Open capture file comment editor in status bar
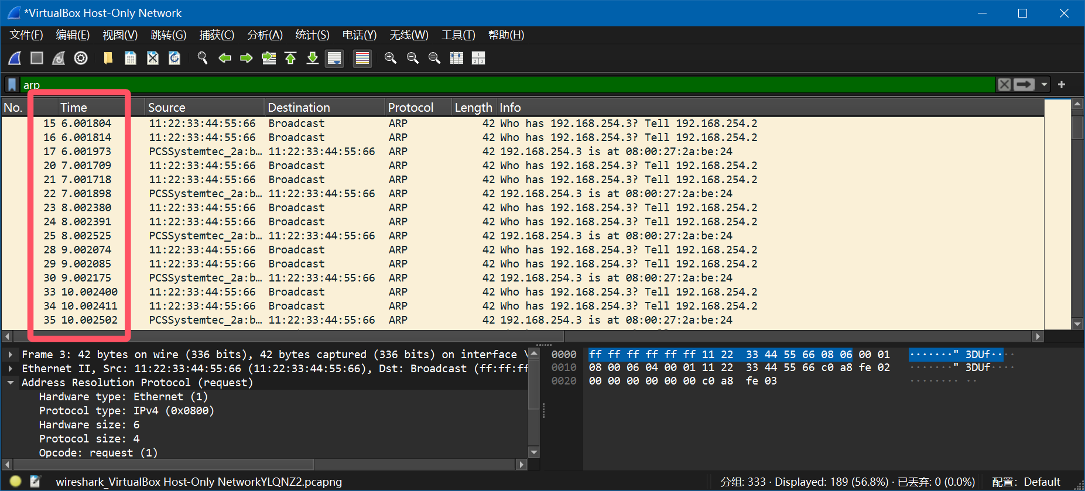 (36, 482)
